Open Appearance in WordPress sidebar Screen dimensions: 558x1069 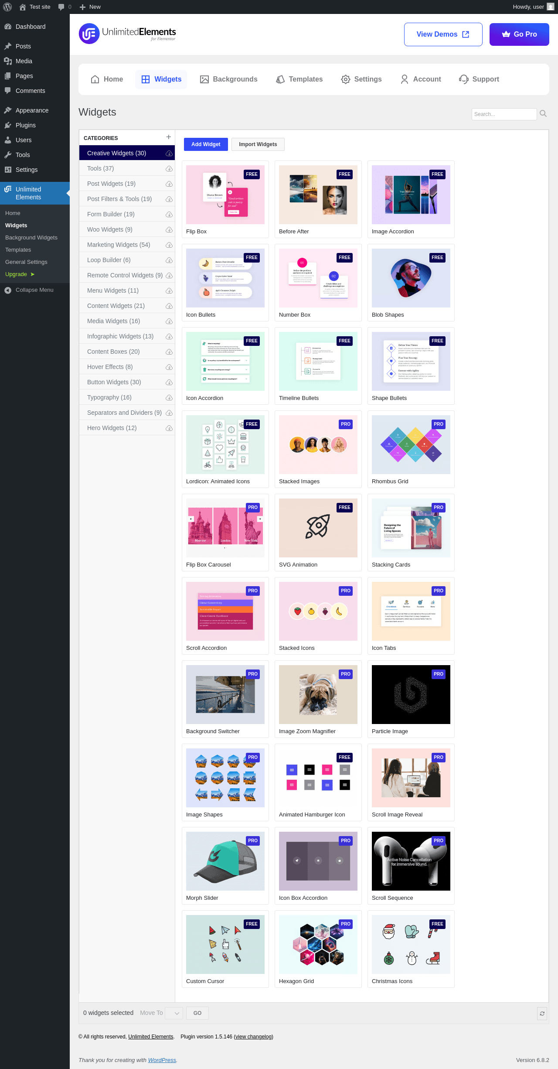[35, 110]
